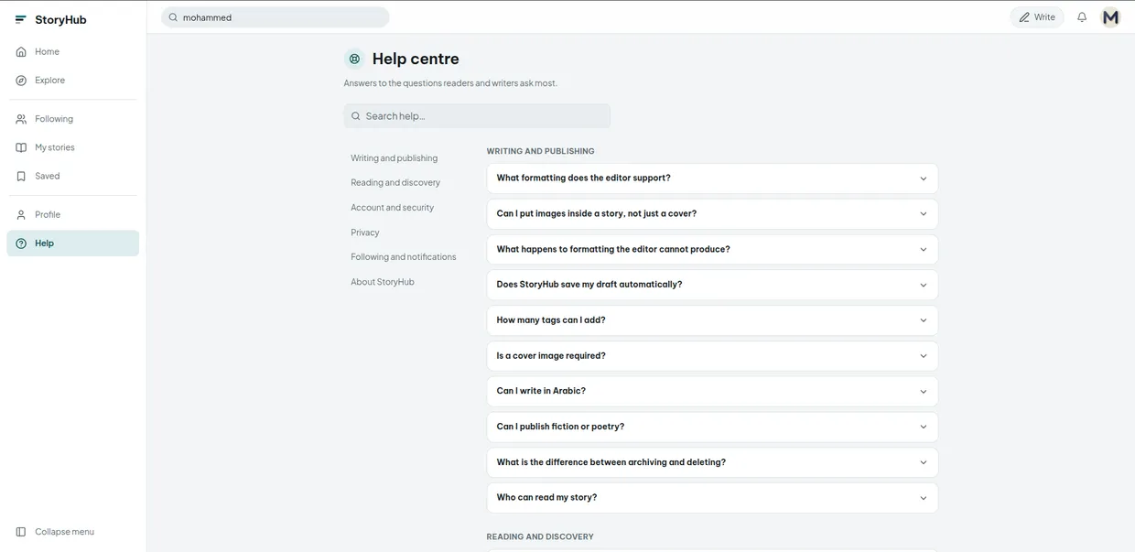1135x552 pixels.
Task: Select Reading and discovery help category
Action: point(395,183)
